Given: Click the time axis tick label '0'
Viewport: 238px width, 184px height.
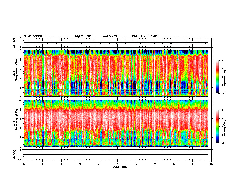Looking at the screenshot, I should (24, 164).
